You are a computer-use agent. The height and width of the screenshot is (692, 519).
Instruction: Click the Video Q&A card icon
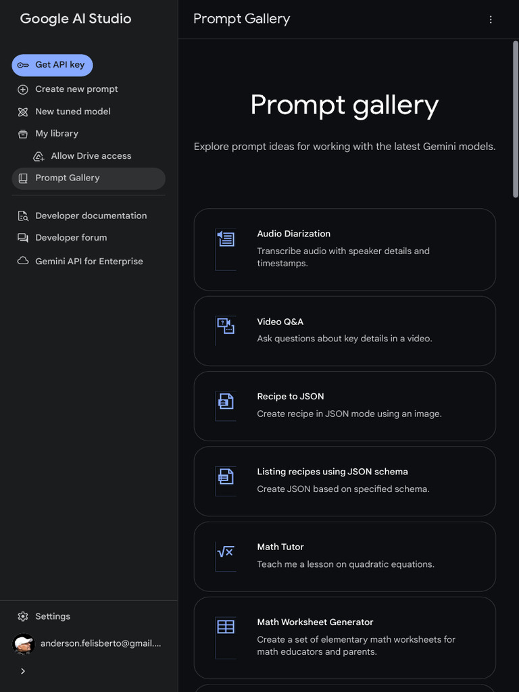[x=226, y=326]
